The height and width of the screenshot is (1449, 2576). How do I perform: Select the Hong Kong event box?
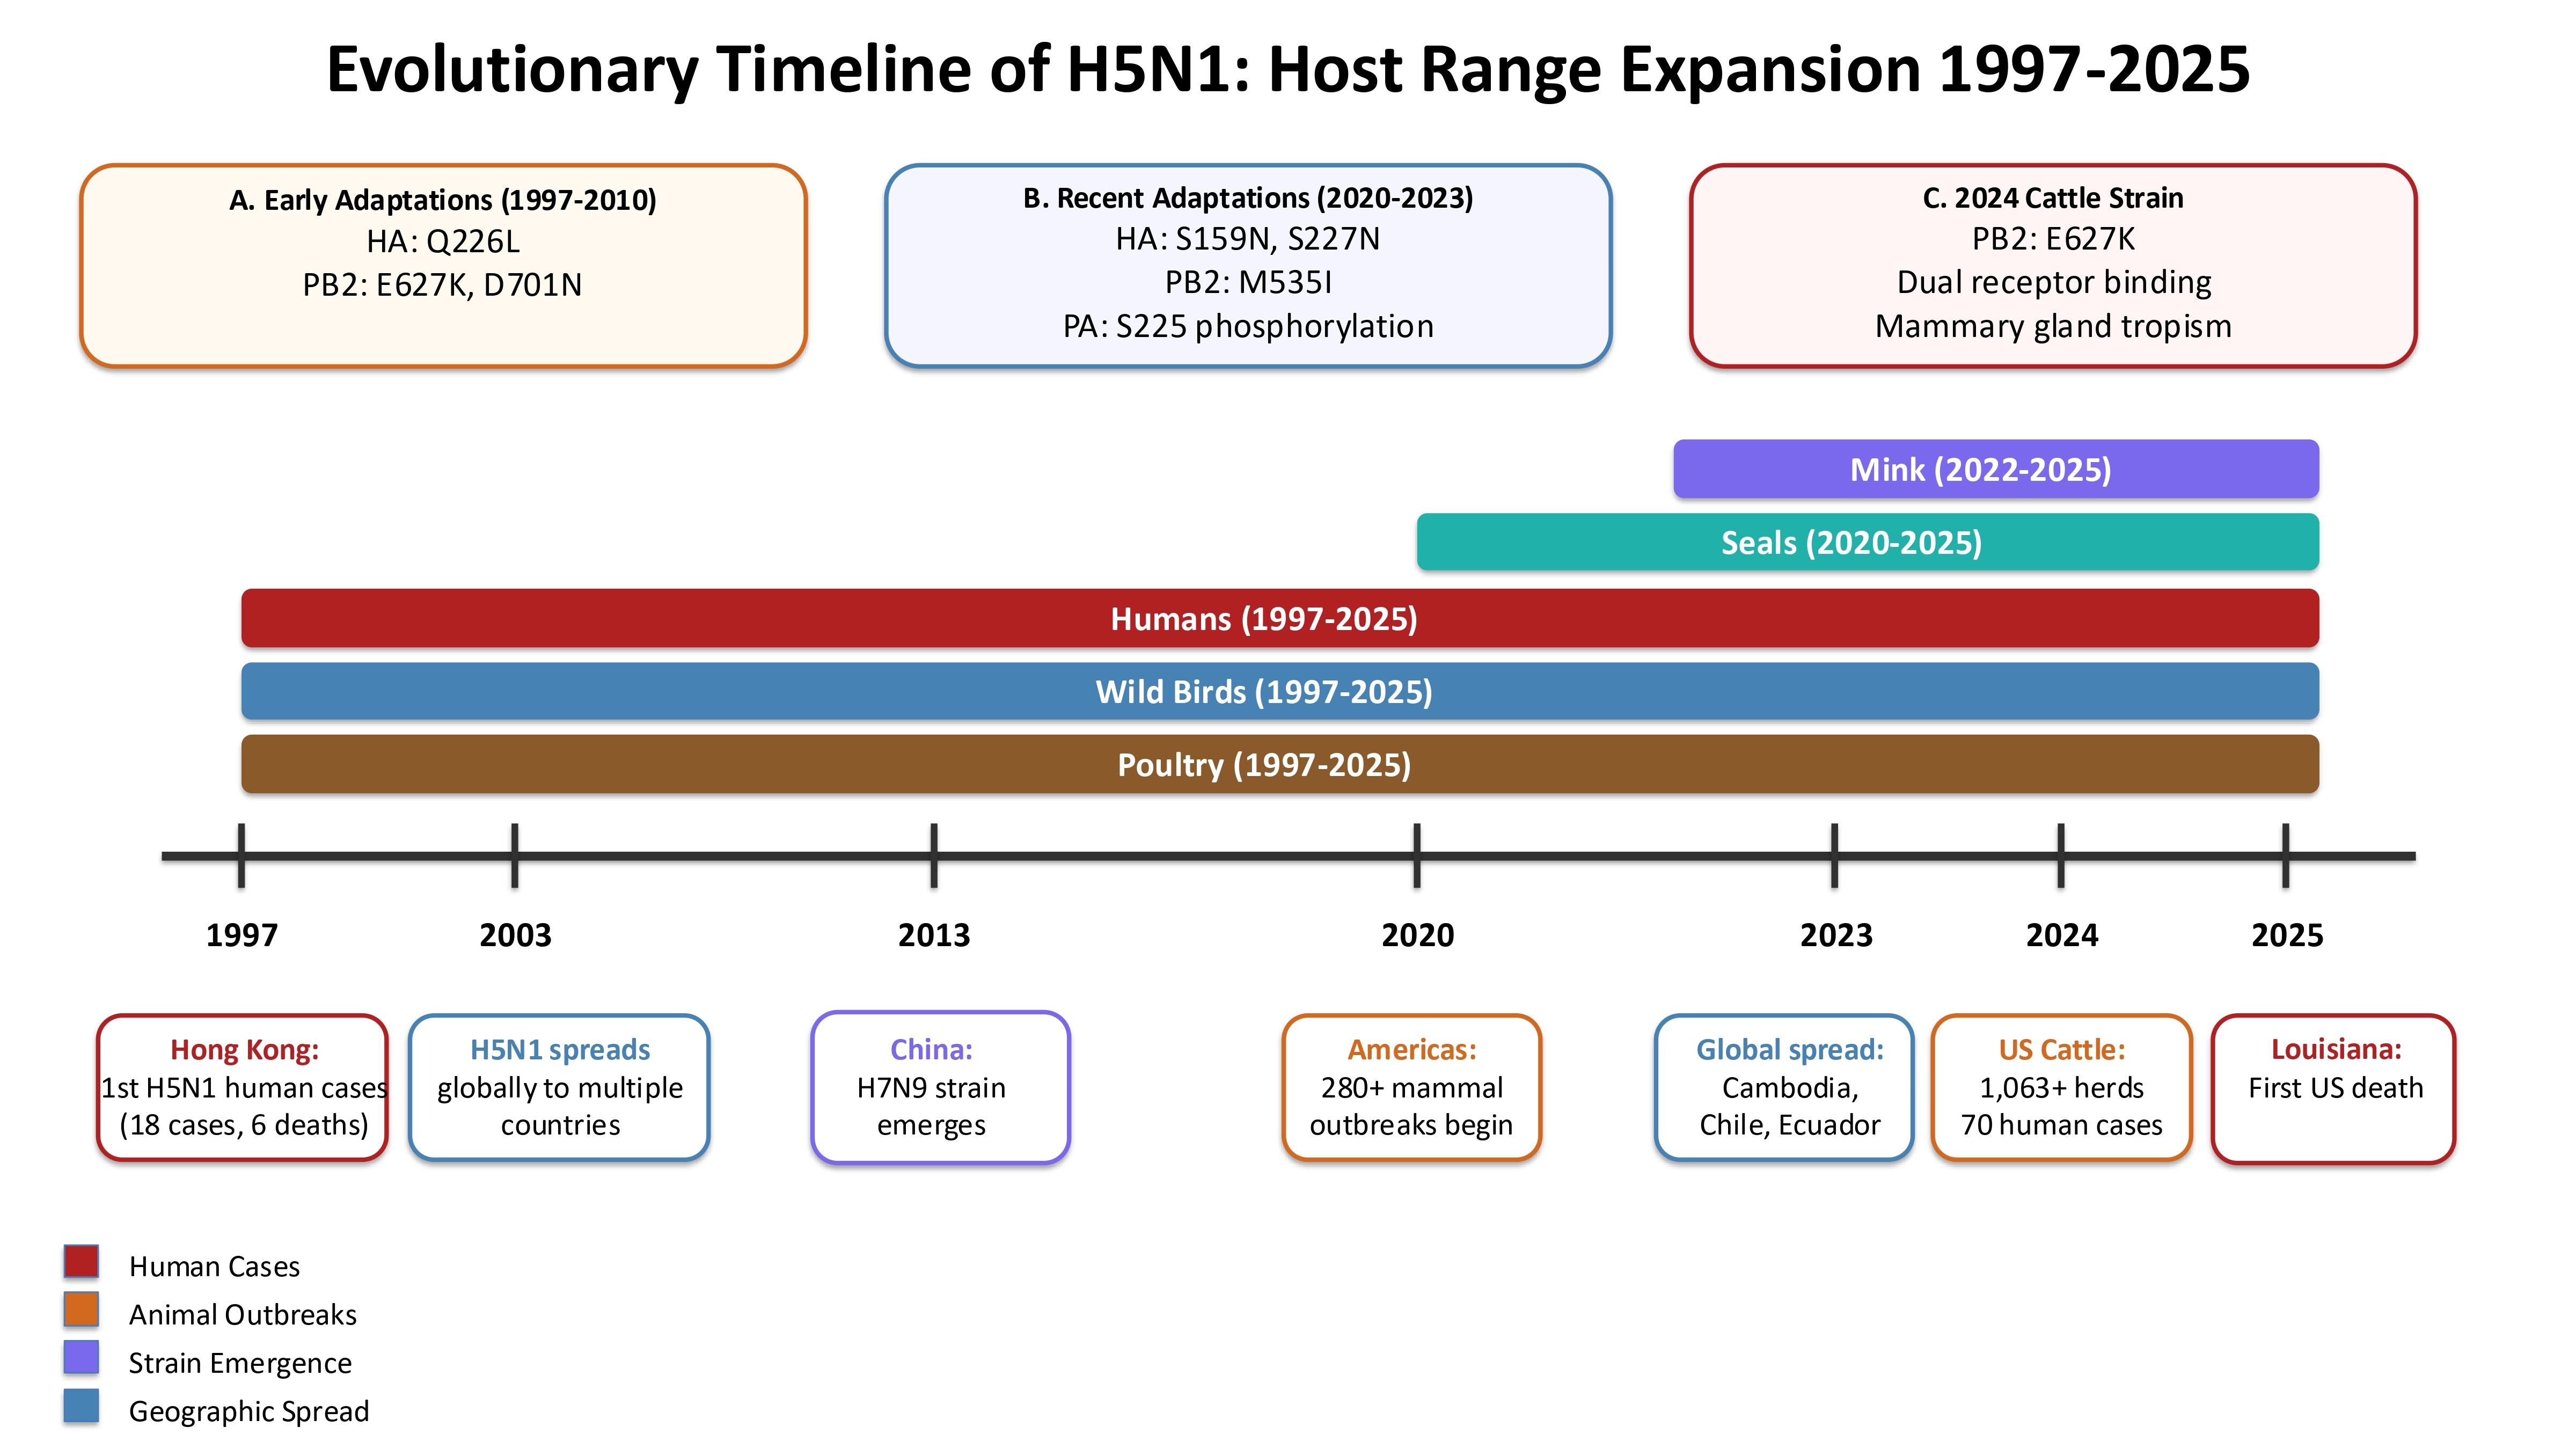click(243, 1088)
